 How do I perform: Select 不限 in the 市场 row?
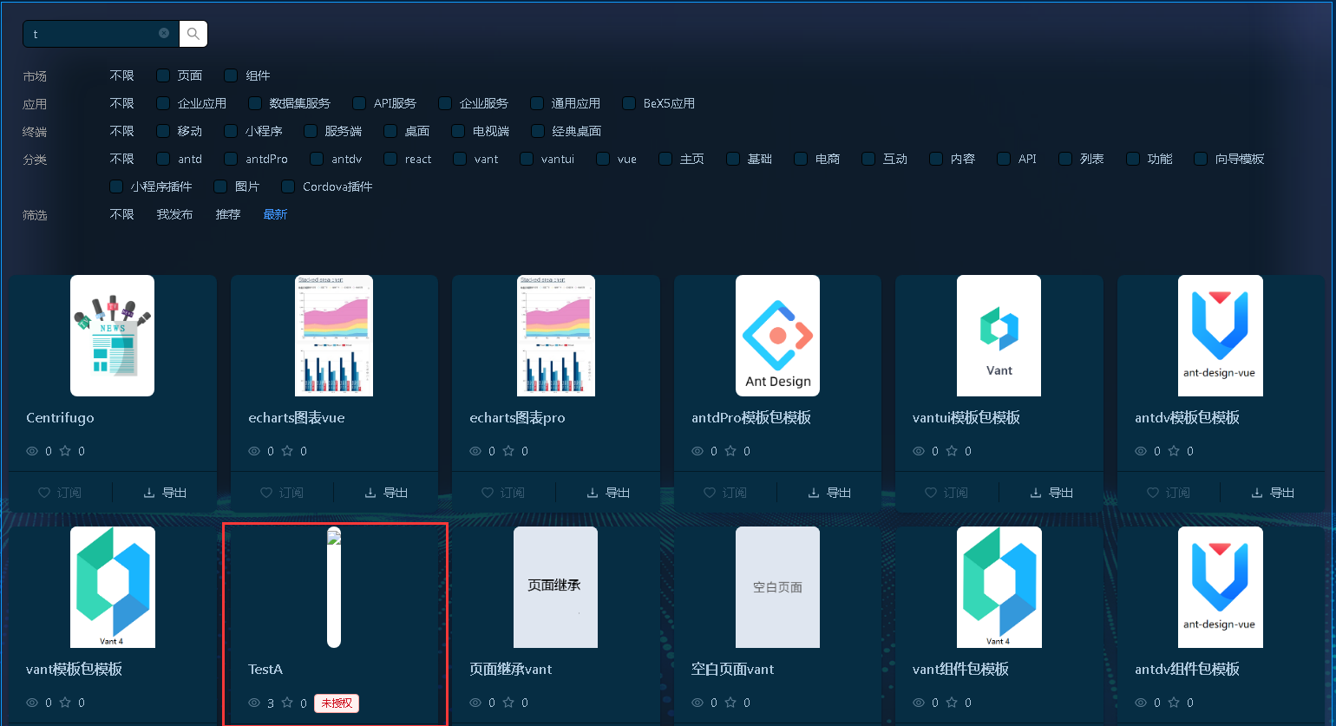(x=122, y=75)
